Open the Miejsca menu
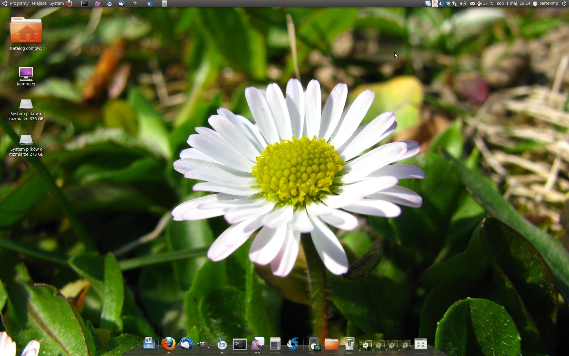 pos(39,4)
